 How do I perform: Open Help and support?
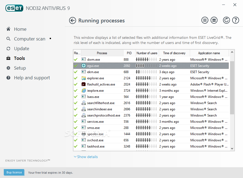(x=32, y=78)
